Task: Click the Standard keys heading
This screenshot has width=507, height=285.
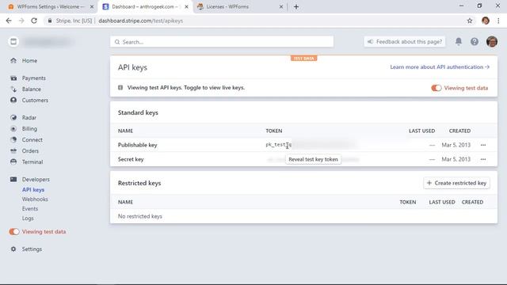Action: click(x=138, y=112)
